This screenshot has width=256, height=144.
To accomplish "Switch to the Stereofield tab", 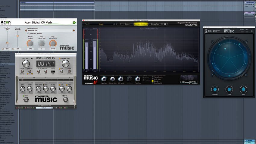I will [155, 24].
